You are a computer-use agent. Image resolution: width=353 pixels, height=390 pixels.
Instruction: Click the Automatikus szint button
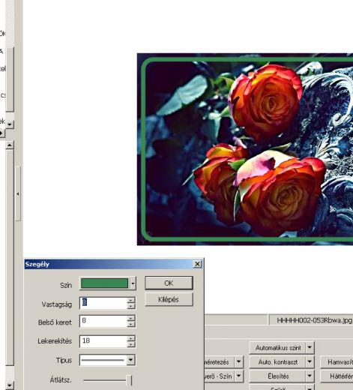coord(278,348)
